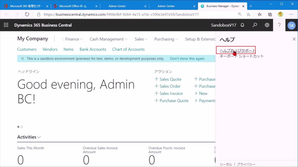Open Chart of Accounts
This screenshot has width=298, height=167.
click(128, 49)
